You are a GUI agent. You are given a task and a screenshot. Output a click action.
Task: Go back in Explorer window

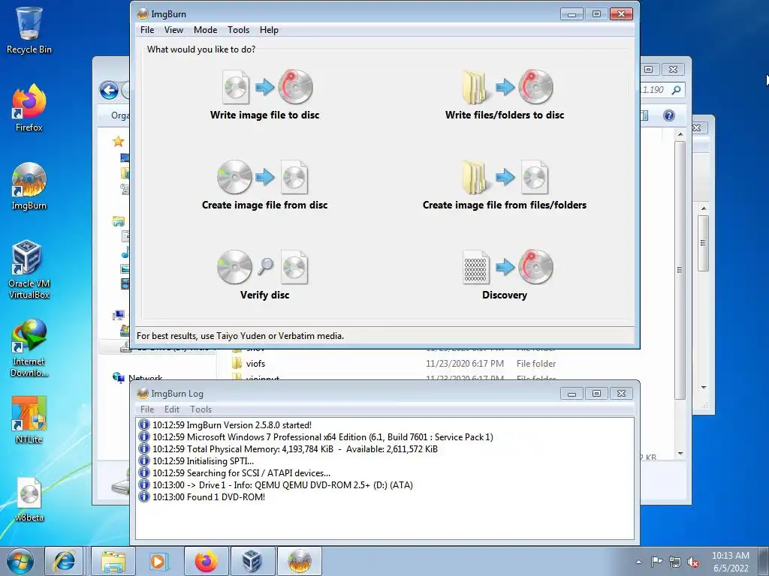pyautogui.click(x=109, y=90)
